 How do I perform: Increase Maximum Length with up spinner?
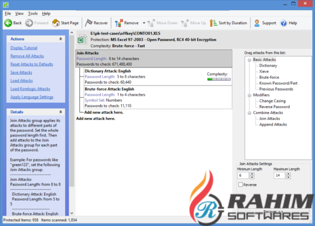288,174
